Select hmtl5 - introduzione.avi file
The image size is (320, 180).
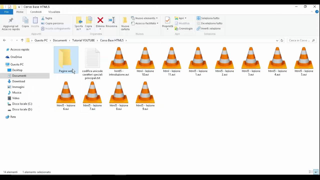point(119,61)
